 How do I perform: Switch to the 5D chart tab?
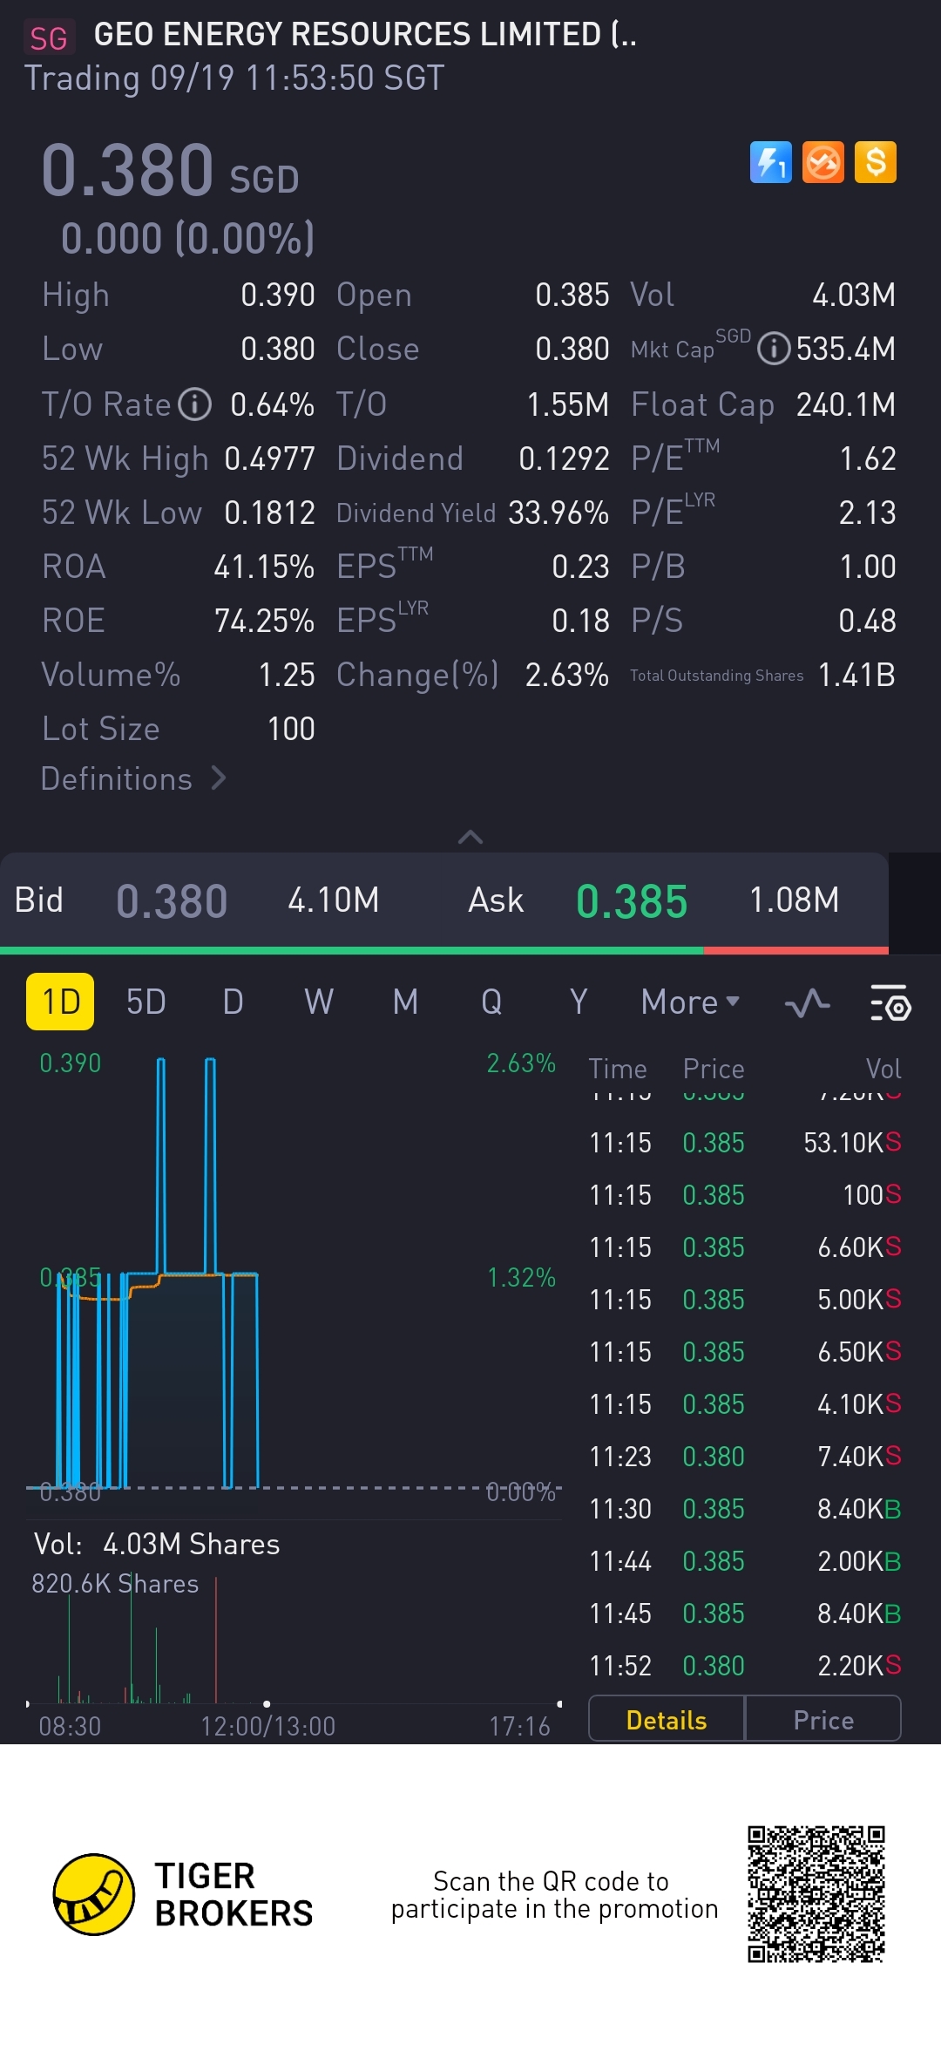click(x=146, y=1002)
